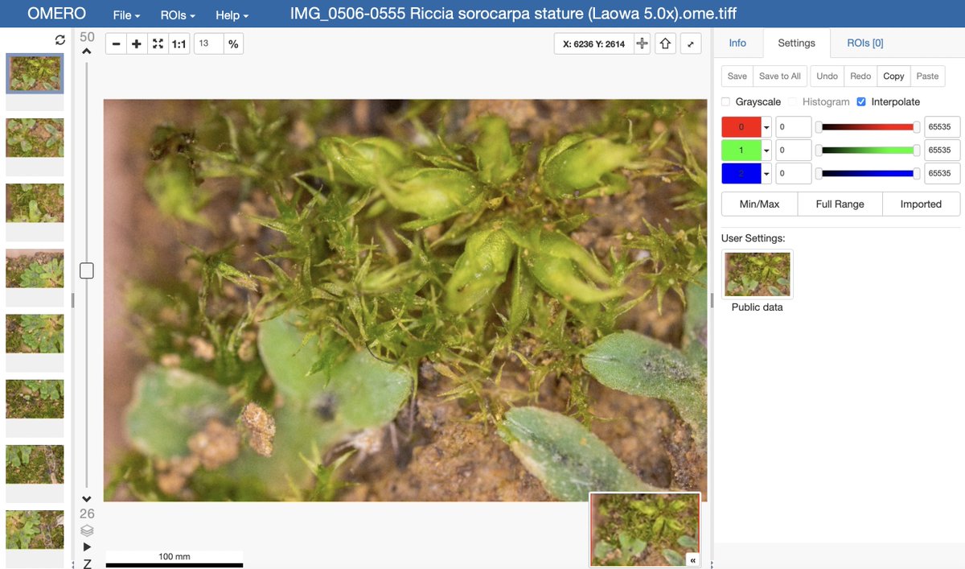Click the upload arrow icon
Image resolution: width=965 pixels, height=569 pixels.
click(665, 44)
